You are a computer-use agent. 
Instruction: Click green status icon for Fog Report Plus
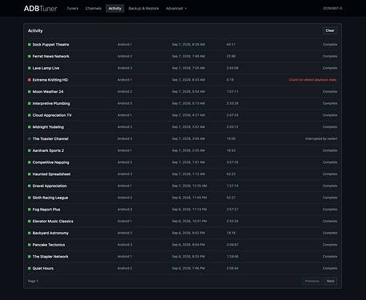[30, 210]
